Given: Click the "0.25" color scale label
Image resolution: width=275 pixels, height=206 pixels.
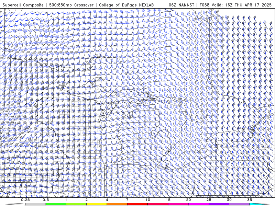Looking at the screenshot, I should [x=25, y=200].
